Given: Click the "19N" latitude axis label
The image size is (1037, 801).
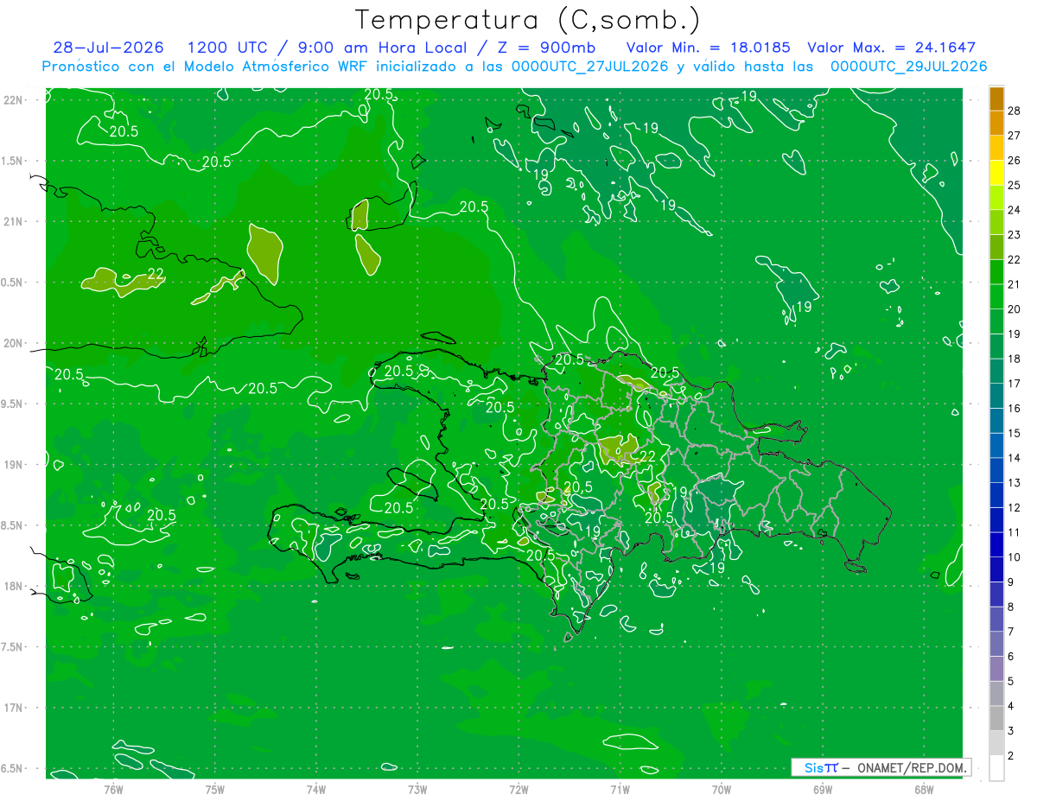Looking at the screenshot, I should point(15,465).
